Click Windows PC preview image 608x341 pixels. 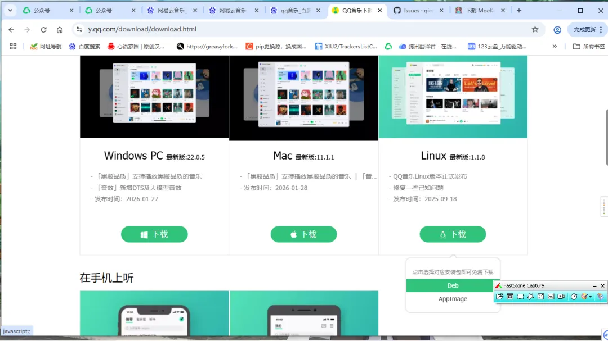click(x=154, y=97)
